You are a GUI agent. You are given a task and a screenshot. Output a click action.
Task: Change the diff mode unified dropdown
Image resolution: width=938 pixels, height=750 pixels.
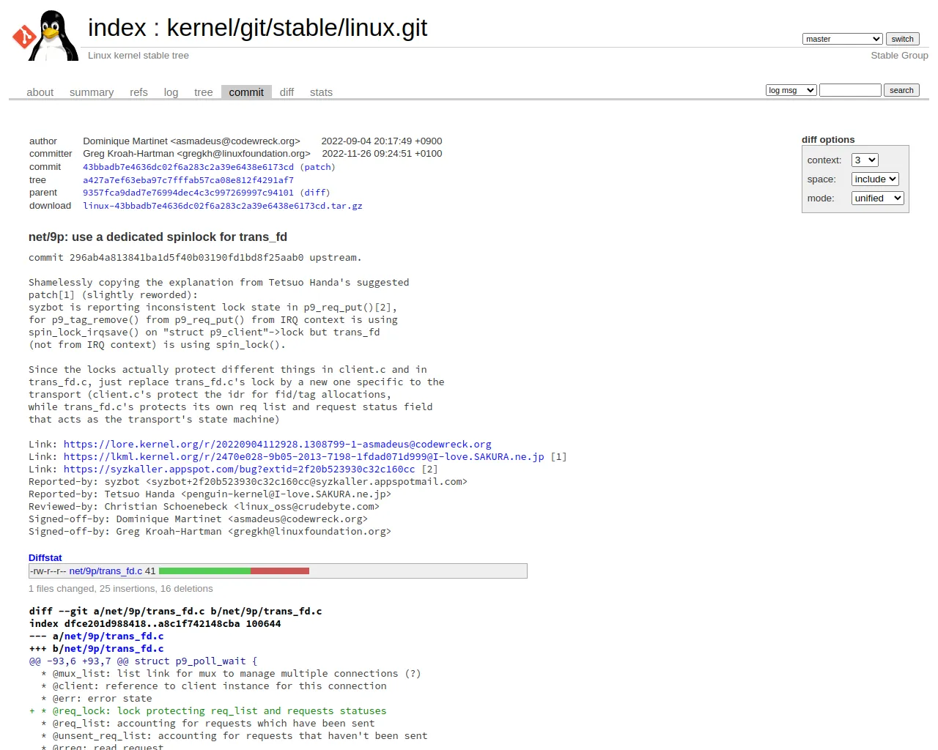pos(878,198)
